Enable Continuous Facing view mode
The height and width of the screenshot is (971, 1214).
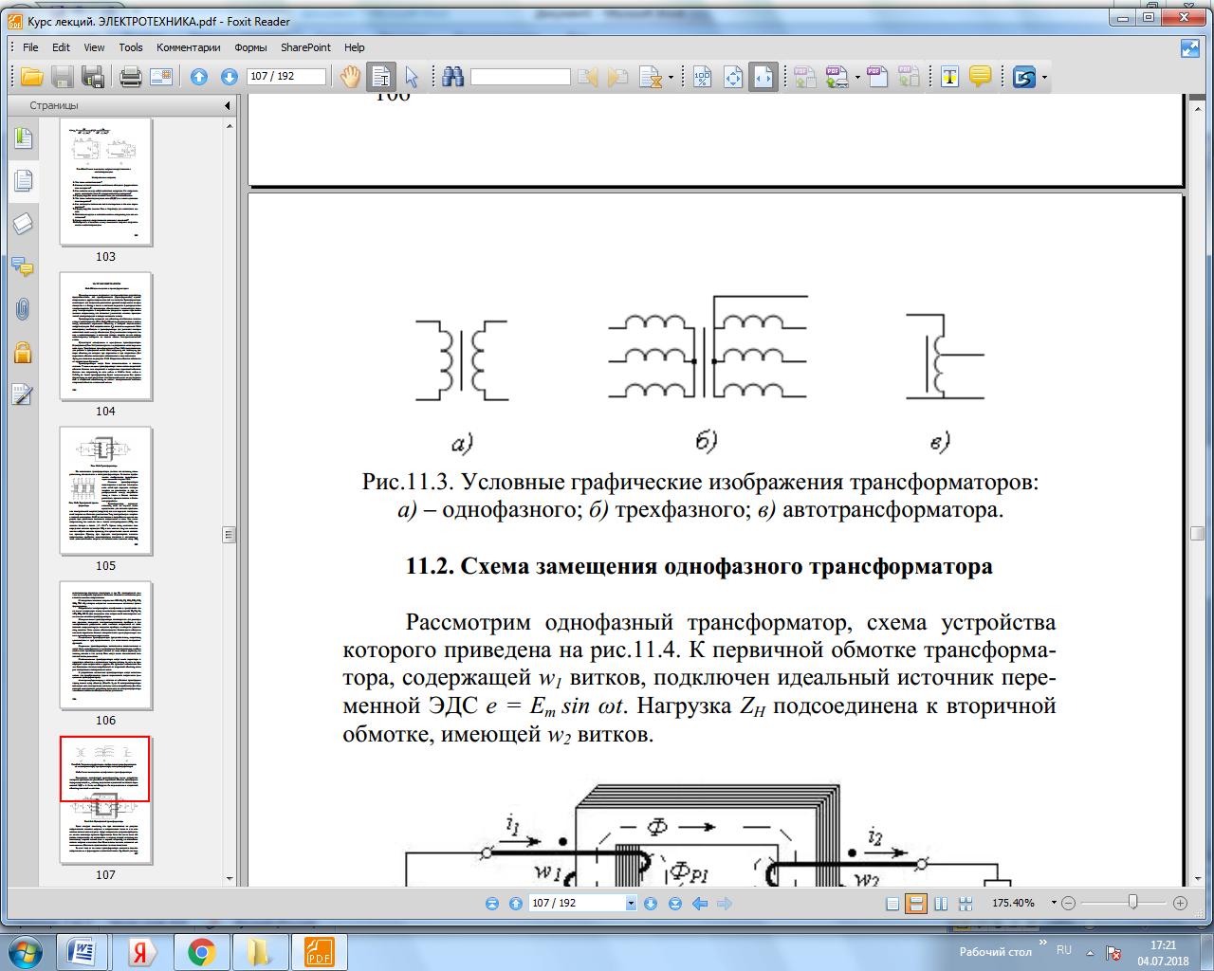966,904
